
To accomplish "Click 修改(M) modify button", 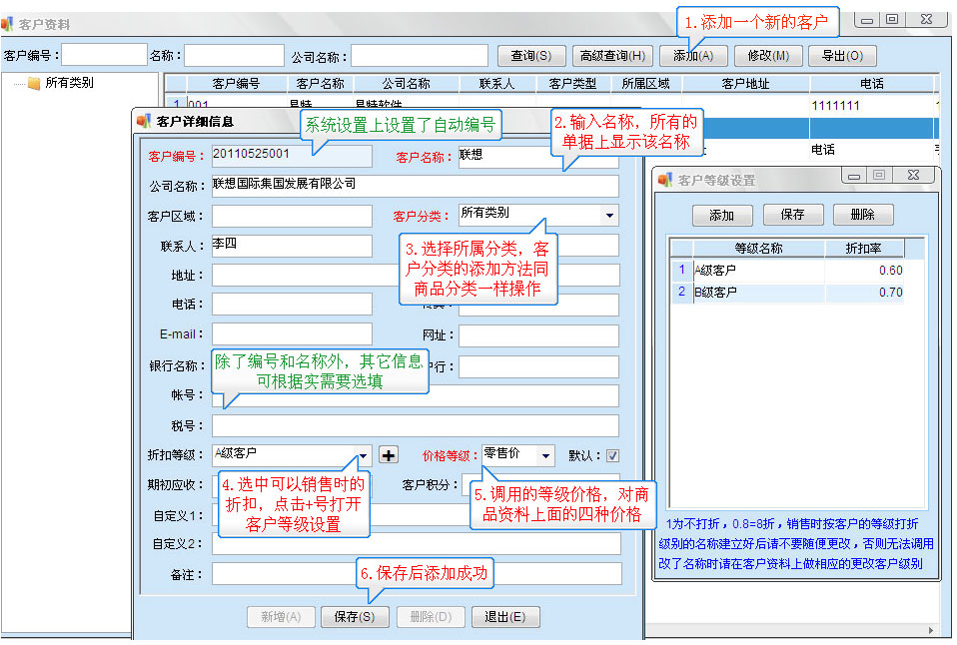I will coord(767,56).
